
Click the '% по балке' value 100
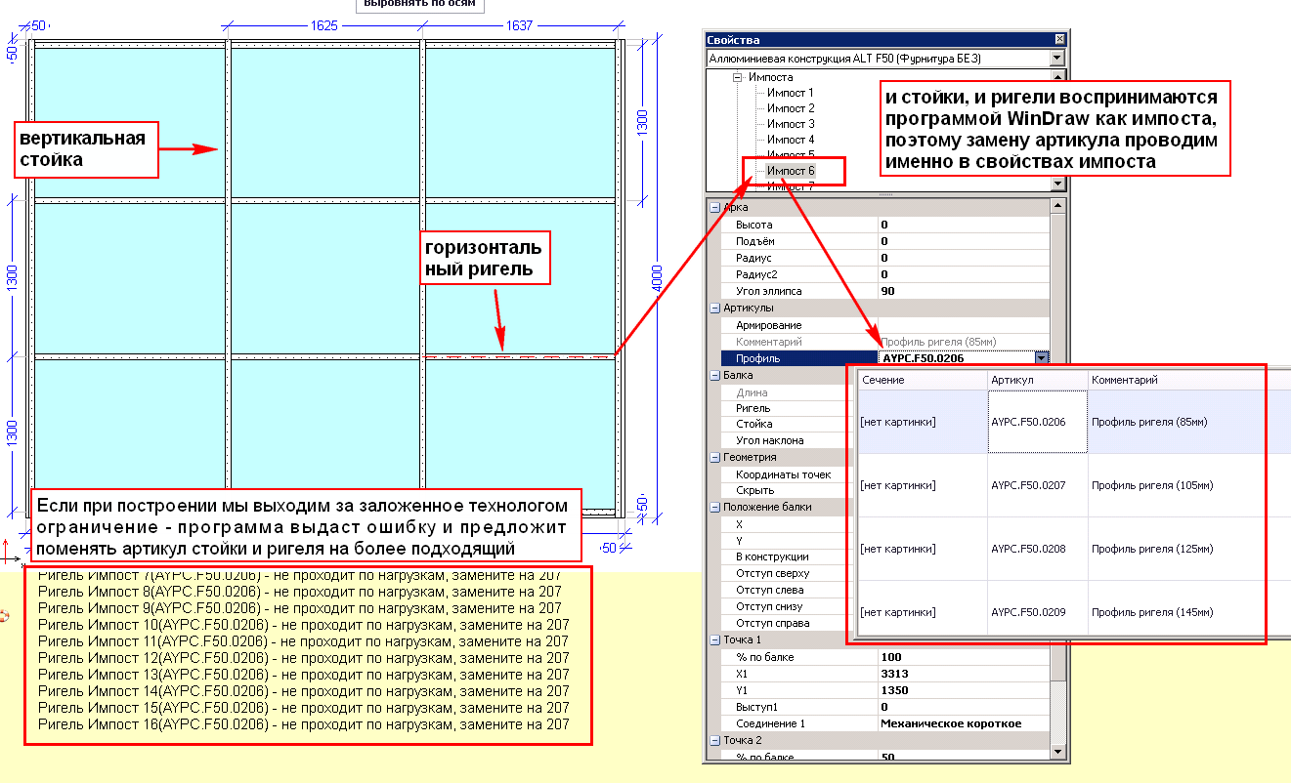click(x=964, y=657)
